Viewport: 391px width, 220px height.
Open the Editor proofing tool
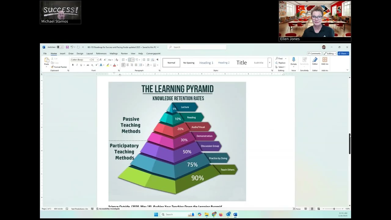315,61
